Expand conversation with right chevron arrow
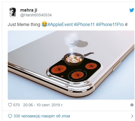Screen dimensions: 135x121 [x=132, y=116]
